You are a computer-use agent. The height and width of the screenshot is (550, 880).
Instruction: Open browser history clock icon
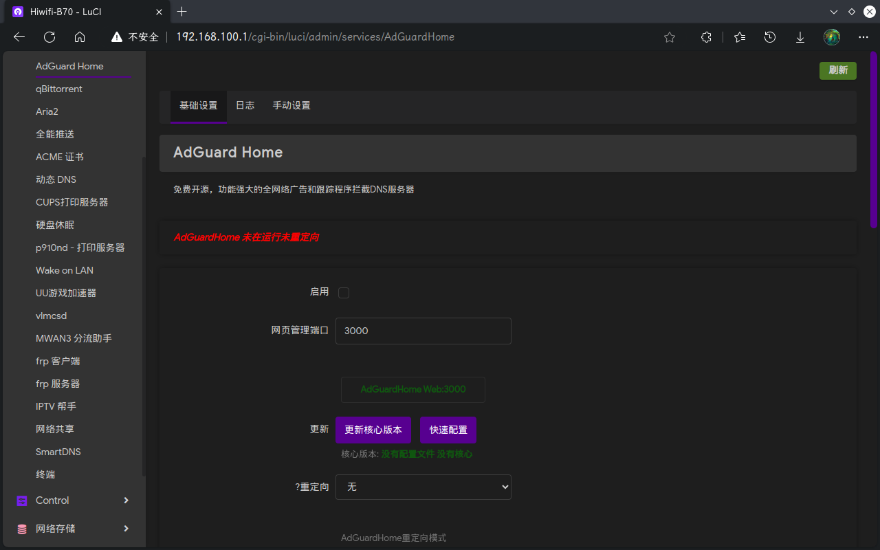coord(770,37)
